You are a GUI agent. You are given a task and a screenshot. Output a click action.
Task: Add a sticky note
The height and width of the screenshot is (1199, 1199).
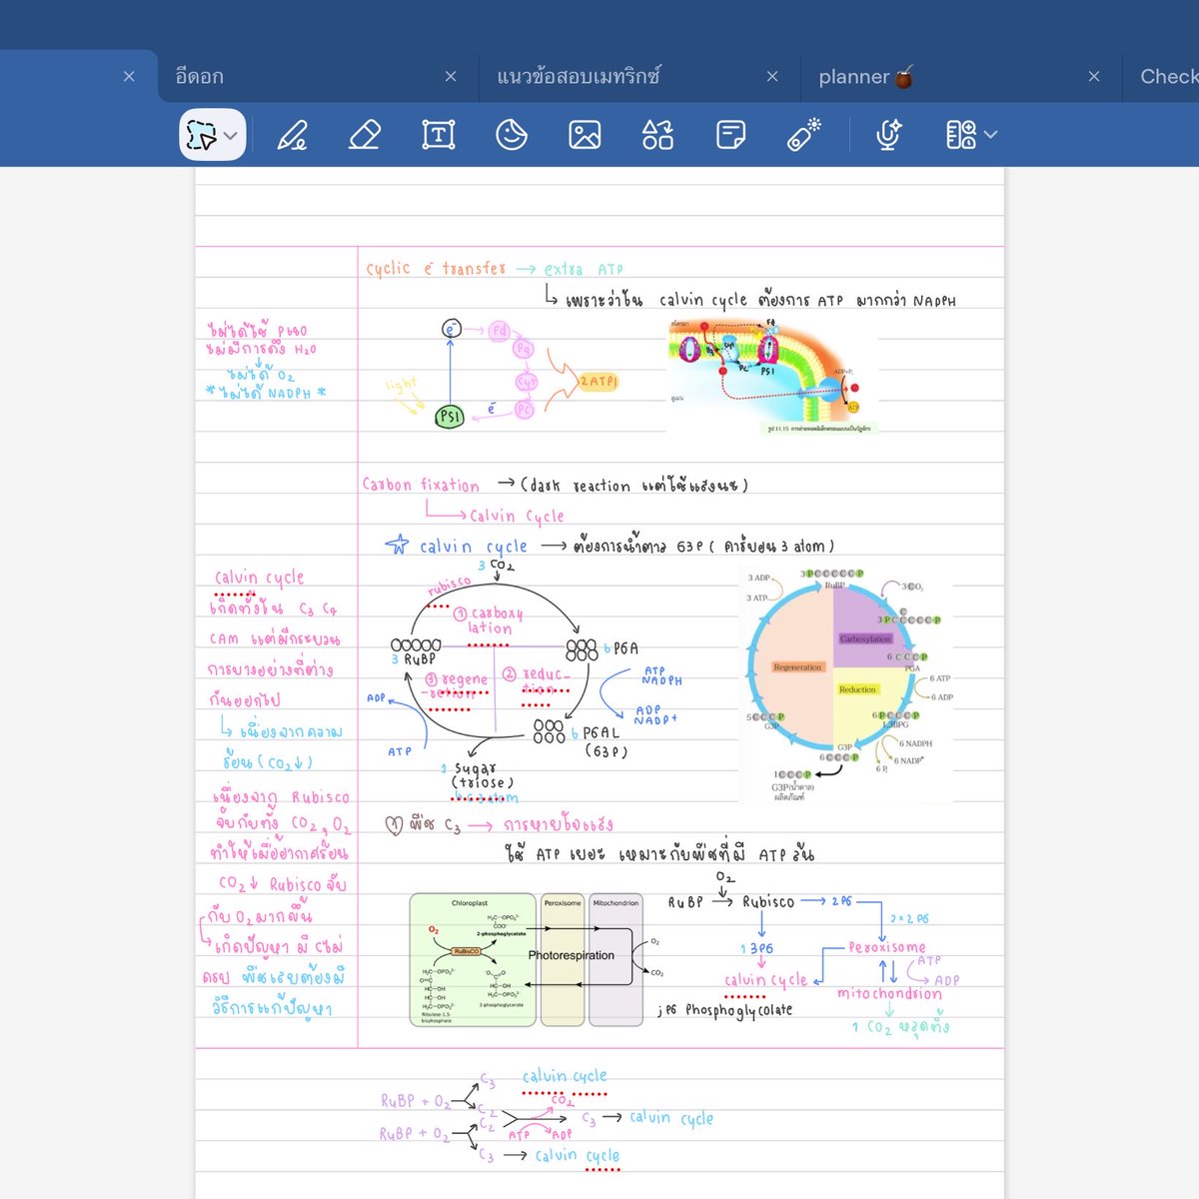[x=731, y=135]
